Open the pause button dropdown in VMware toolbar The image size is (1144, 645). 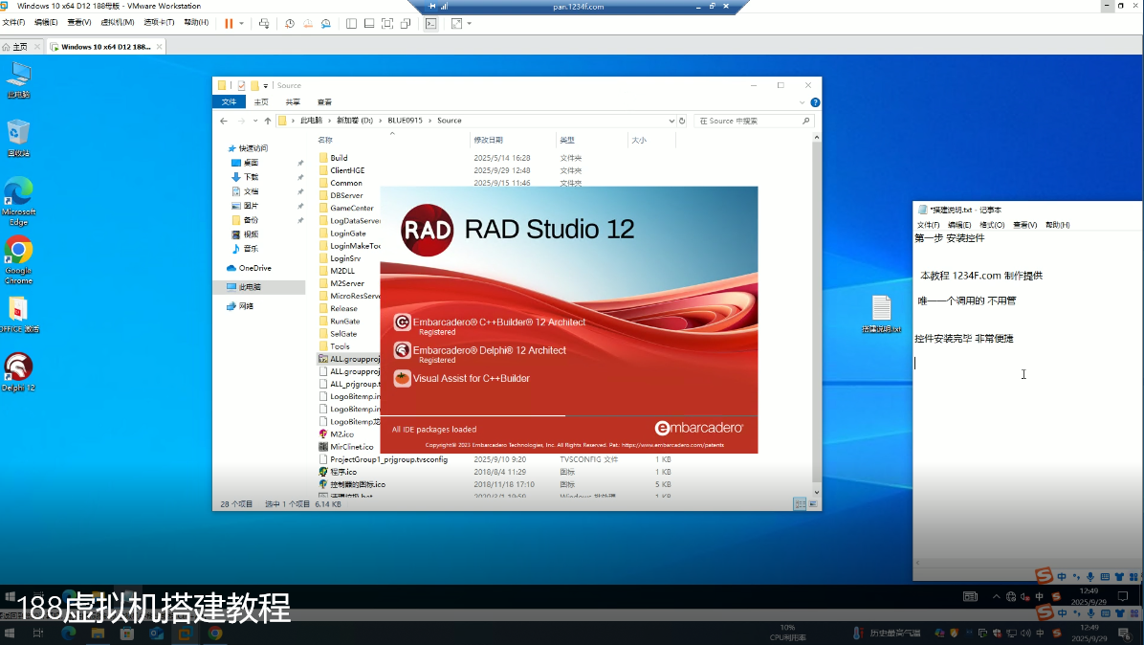pos(241,24)
